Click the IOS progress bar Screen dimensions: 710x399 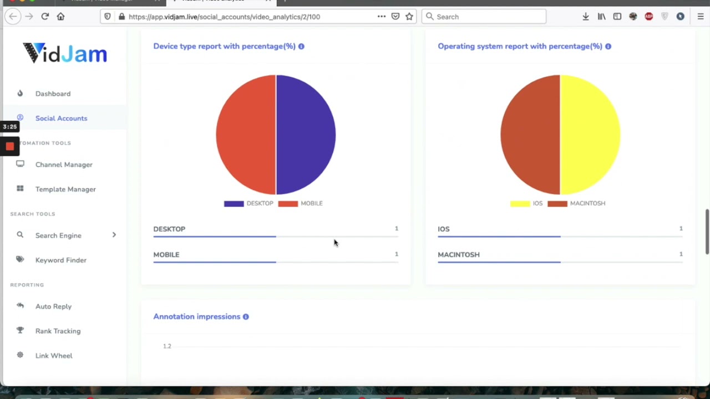pos(560,237)
